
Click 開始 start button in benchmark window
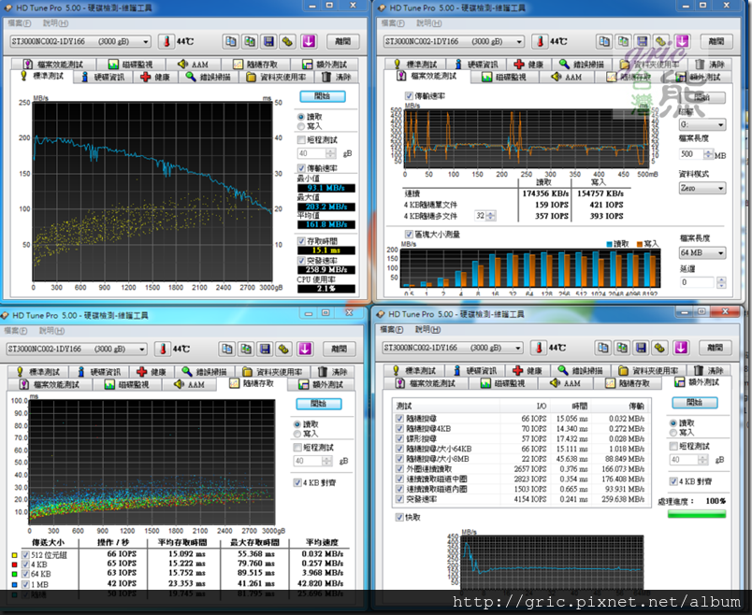point(323,96)
